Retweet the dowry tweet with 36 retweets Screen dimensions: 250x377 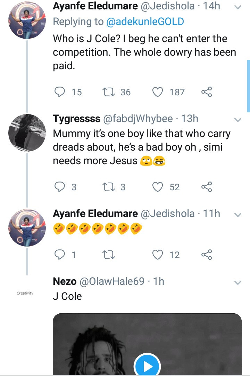click(109, 92)
